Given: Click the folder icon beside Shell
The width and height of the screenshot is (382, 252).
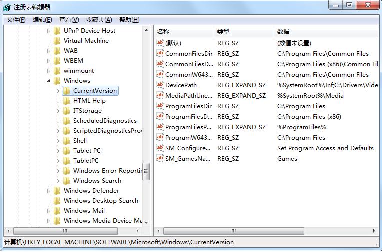Looking at the screenshot, I should pos(66,141).
